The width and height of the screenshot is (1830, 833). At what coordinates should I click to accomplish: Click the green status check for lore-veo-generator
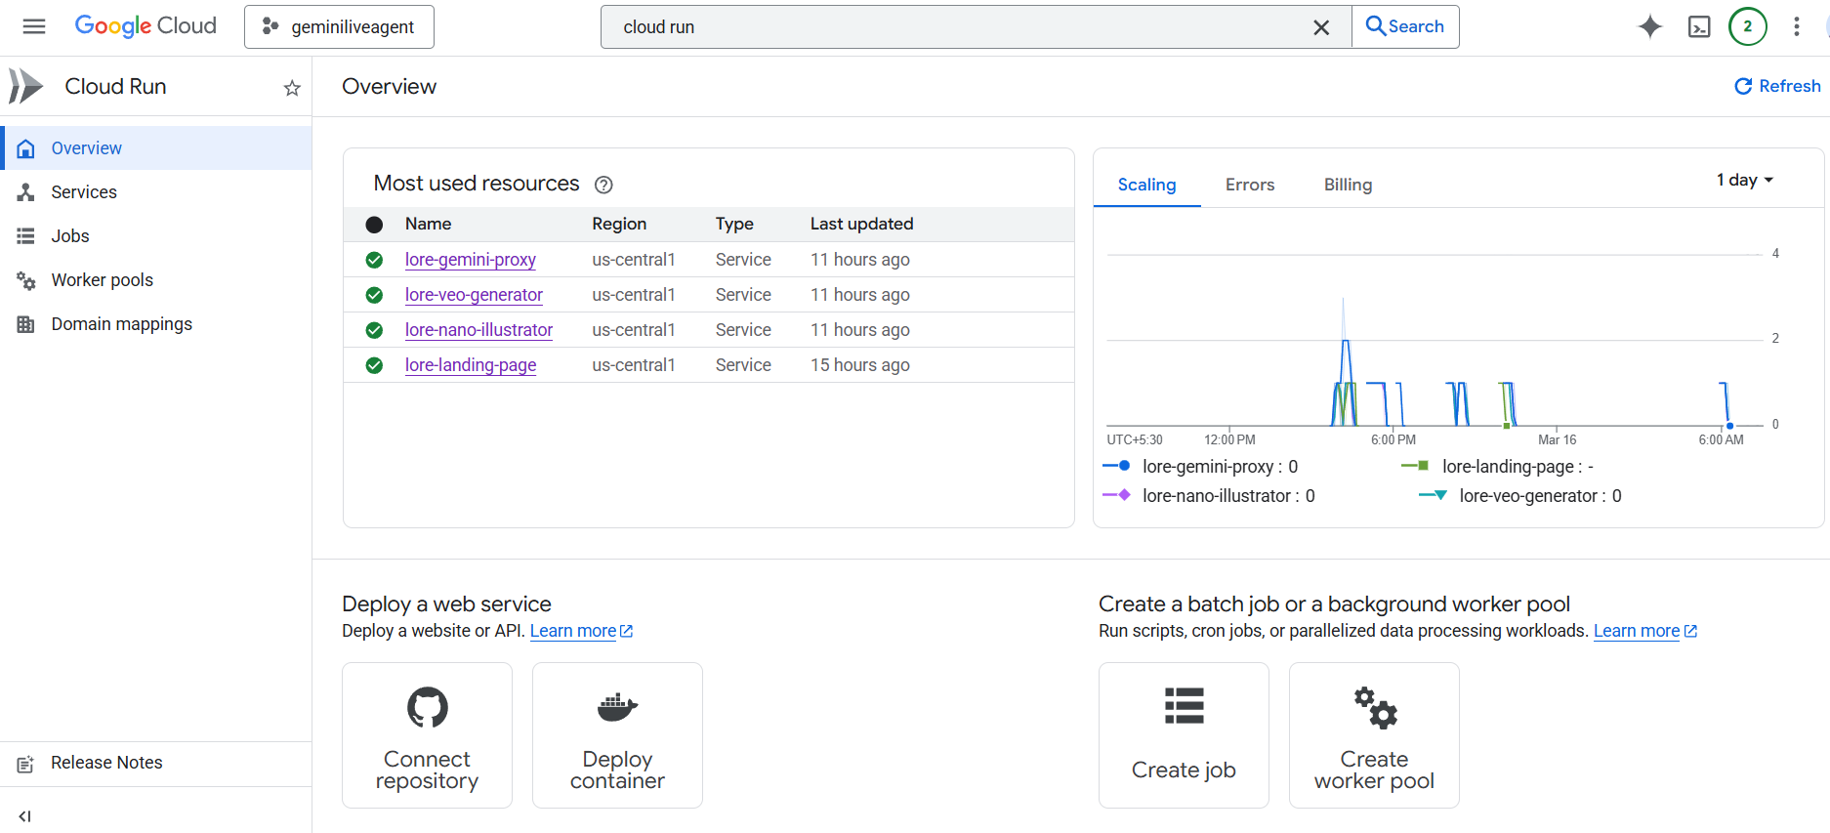pyautogui.click(x=374, y=295)
